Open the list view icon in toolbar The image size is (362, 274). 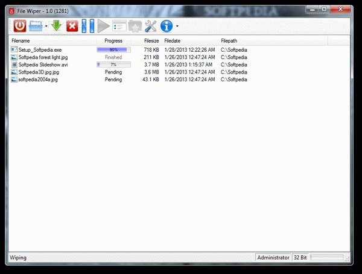[119, 26]
